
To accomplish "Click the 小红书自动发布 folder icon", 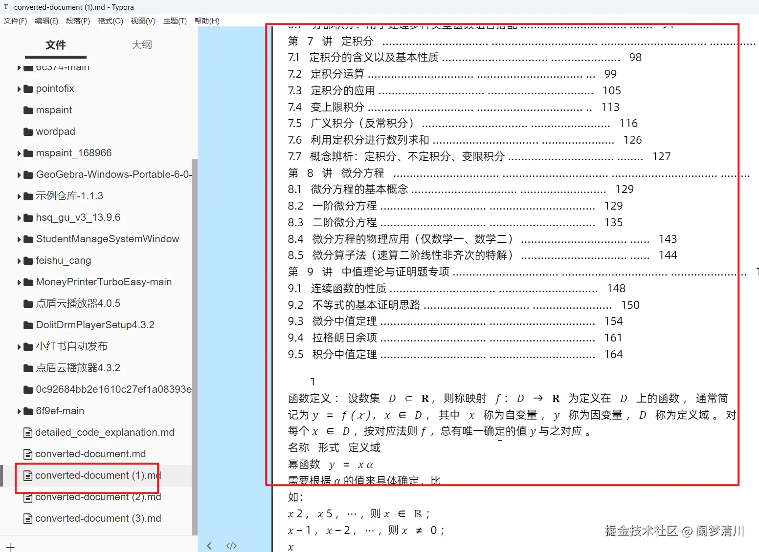I will [x=28, y=347].
